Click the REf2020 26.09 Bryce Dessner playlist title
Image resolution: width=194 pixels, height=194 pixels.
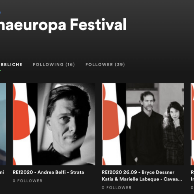[138, 172]
